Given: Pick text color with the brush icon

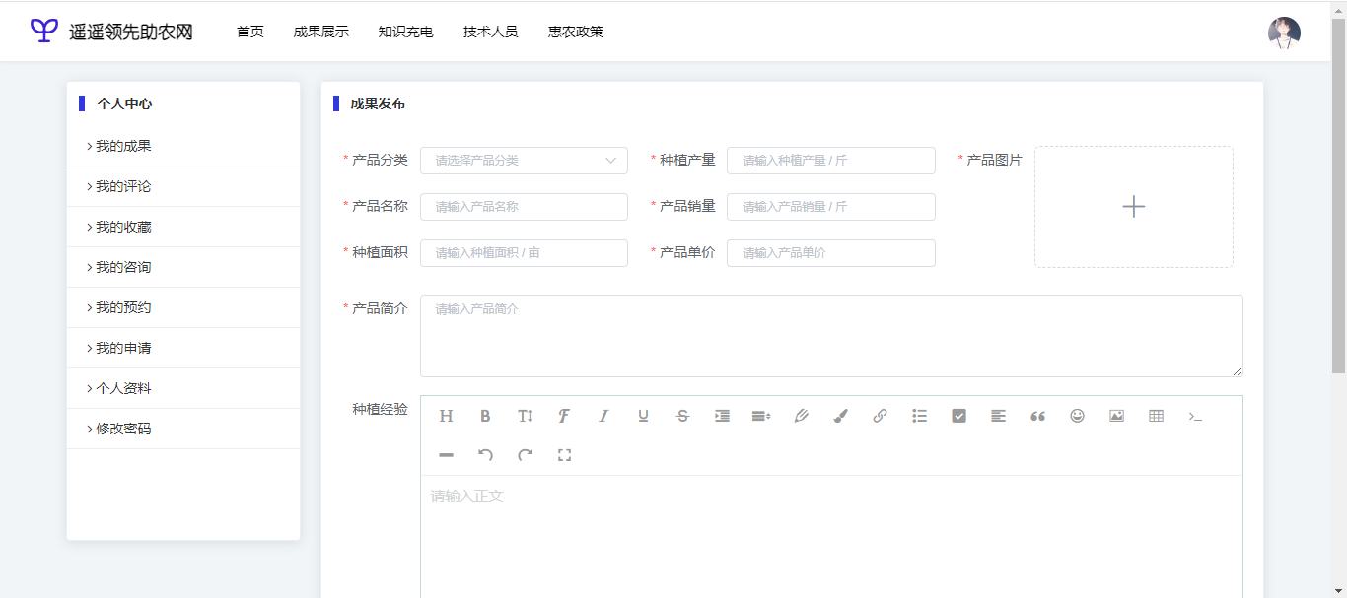Looking at the screenshot, I should pos(840,416).
